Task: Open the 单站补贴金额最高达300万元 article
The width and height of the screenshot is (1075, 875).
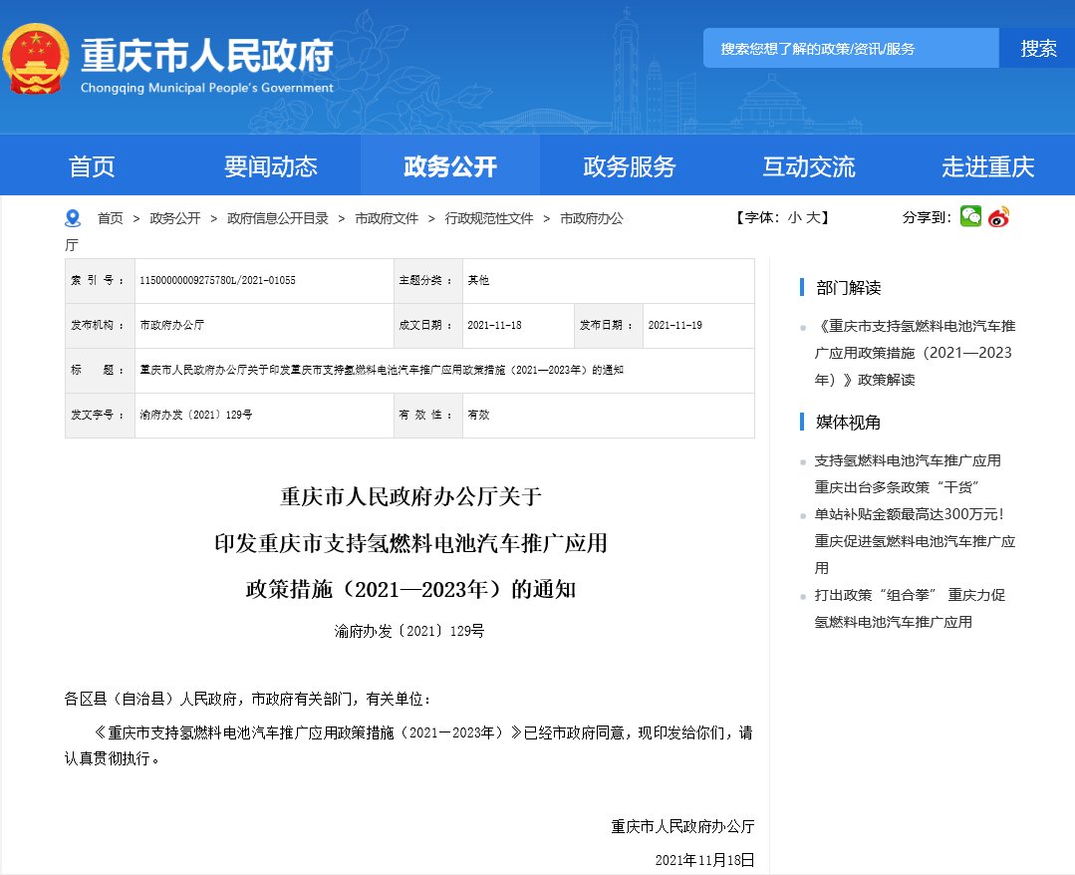Action: point(915,541)
